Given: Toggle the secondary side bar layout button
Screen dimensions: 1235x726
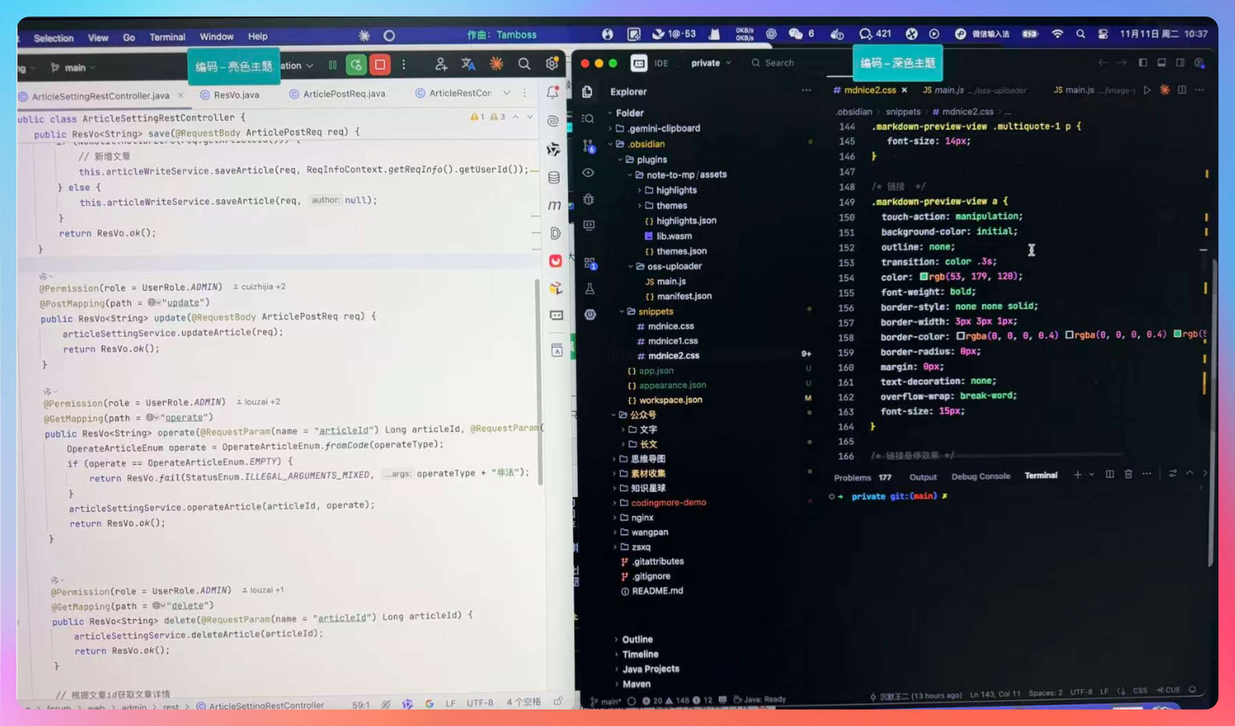Looking at the screenshot, I should point(1180,63).
